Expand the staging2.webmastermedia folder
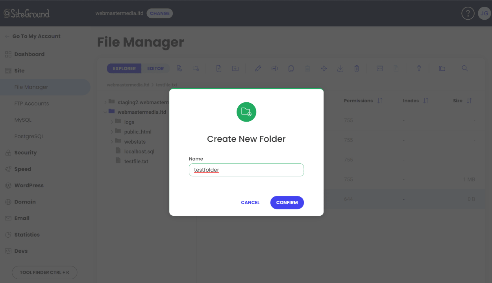 [105, 102]
